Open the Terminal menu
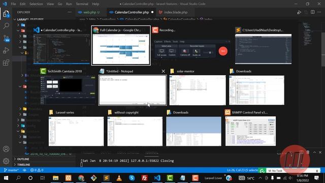Viewport: 325px width, 183px height. tap(82, 4)
